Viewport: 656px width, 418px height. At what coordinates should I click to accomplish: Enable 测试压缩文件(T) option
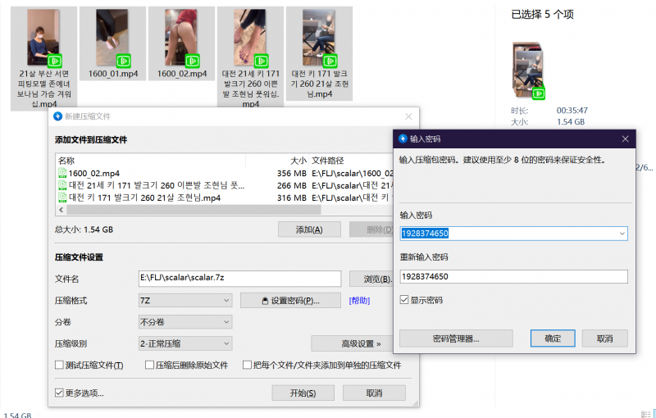pos(59,365)
